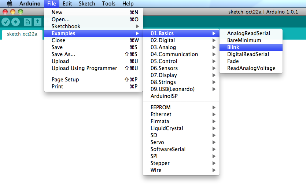Click the Open sketch toolbar icon
Viewport: 306px width, 187px height.
(x=37, y=22)
